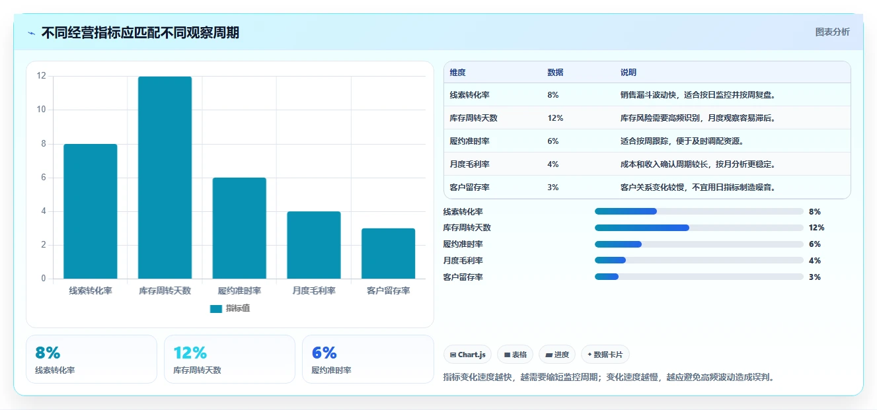Click the 库存周转天数 progress bar at 12%

[699, 228]
